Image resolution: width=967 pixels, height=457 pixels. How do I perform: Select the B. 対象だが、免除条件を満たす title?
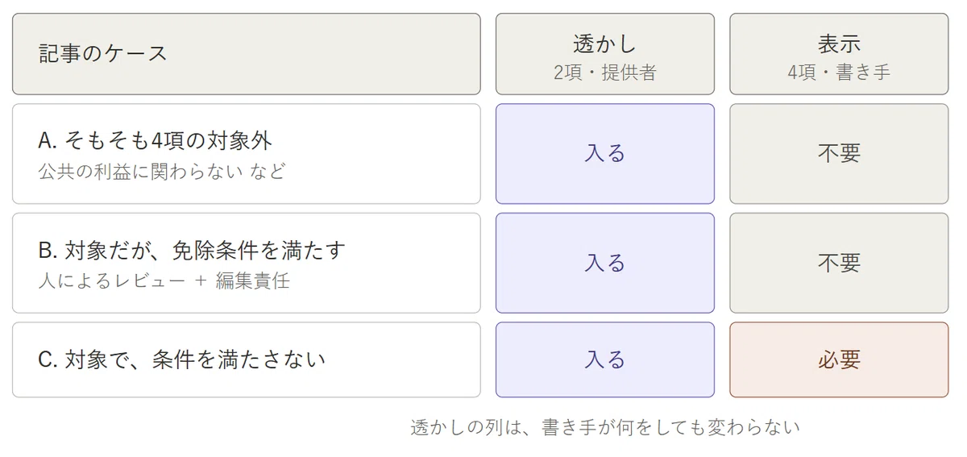pyautogui.click(x=192, y=251)
